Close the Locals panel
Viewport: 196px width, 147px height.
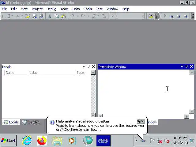93,66
